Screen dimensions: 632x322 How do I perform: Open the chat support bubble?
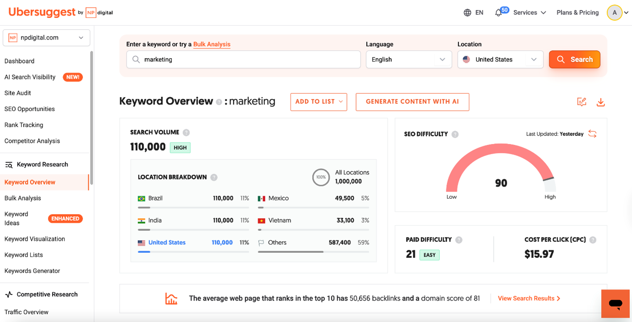pos(615,303)
